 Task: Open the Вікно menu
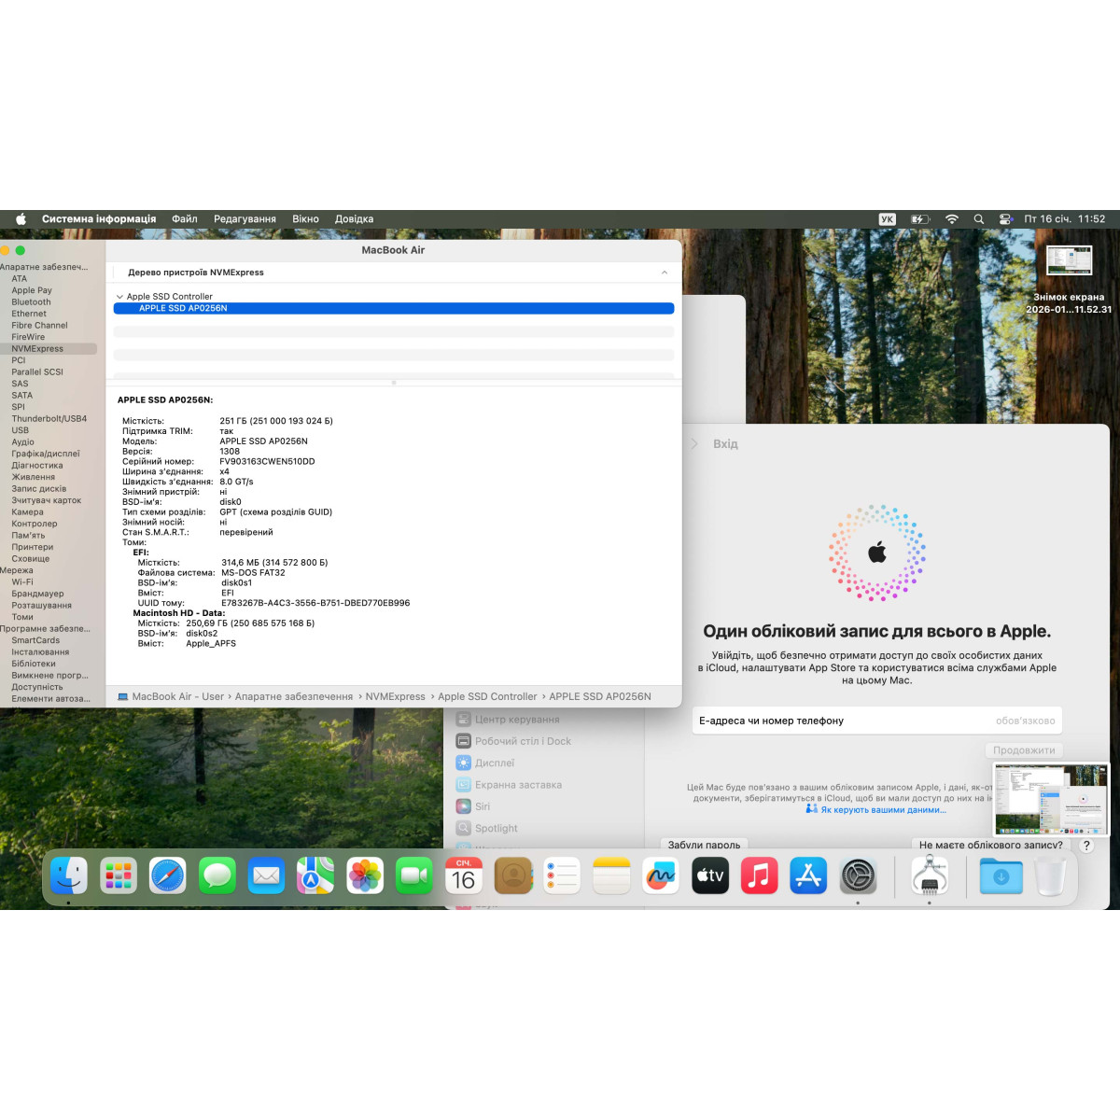pos(305,219)
